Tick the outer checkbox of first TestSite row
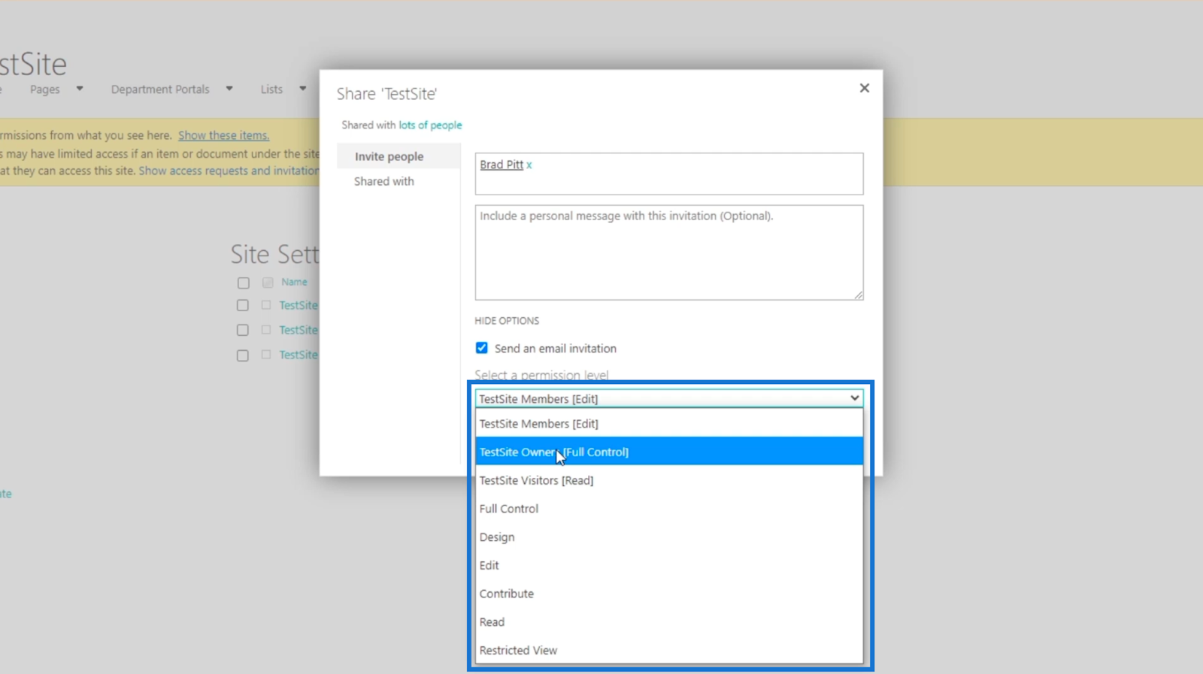 [242, 306]
